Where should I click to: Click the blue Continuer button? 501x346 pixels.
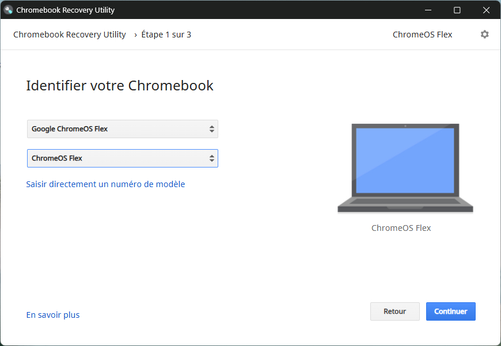point(450,311)
